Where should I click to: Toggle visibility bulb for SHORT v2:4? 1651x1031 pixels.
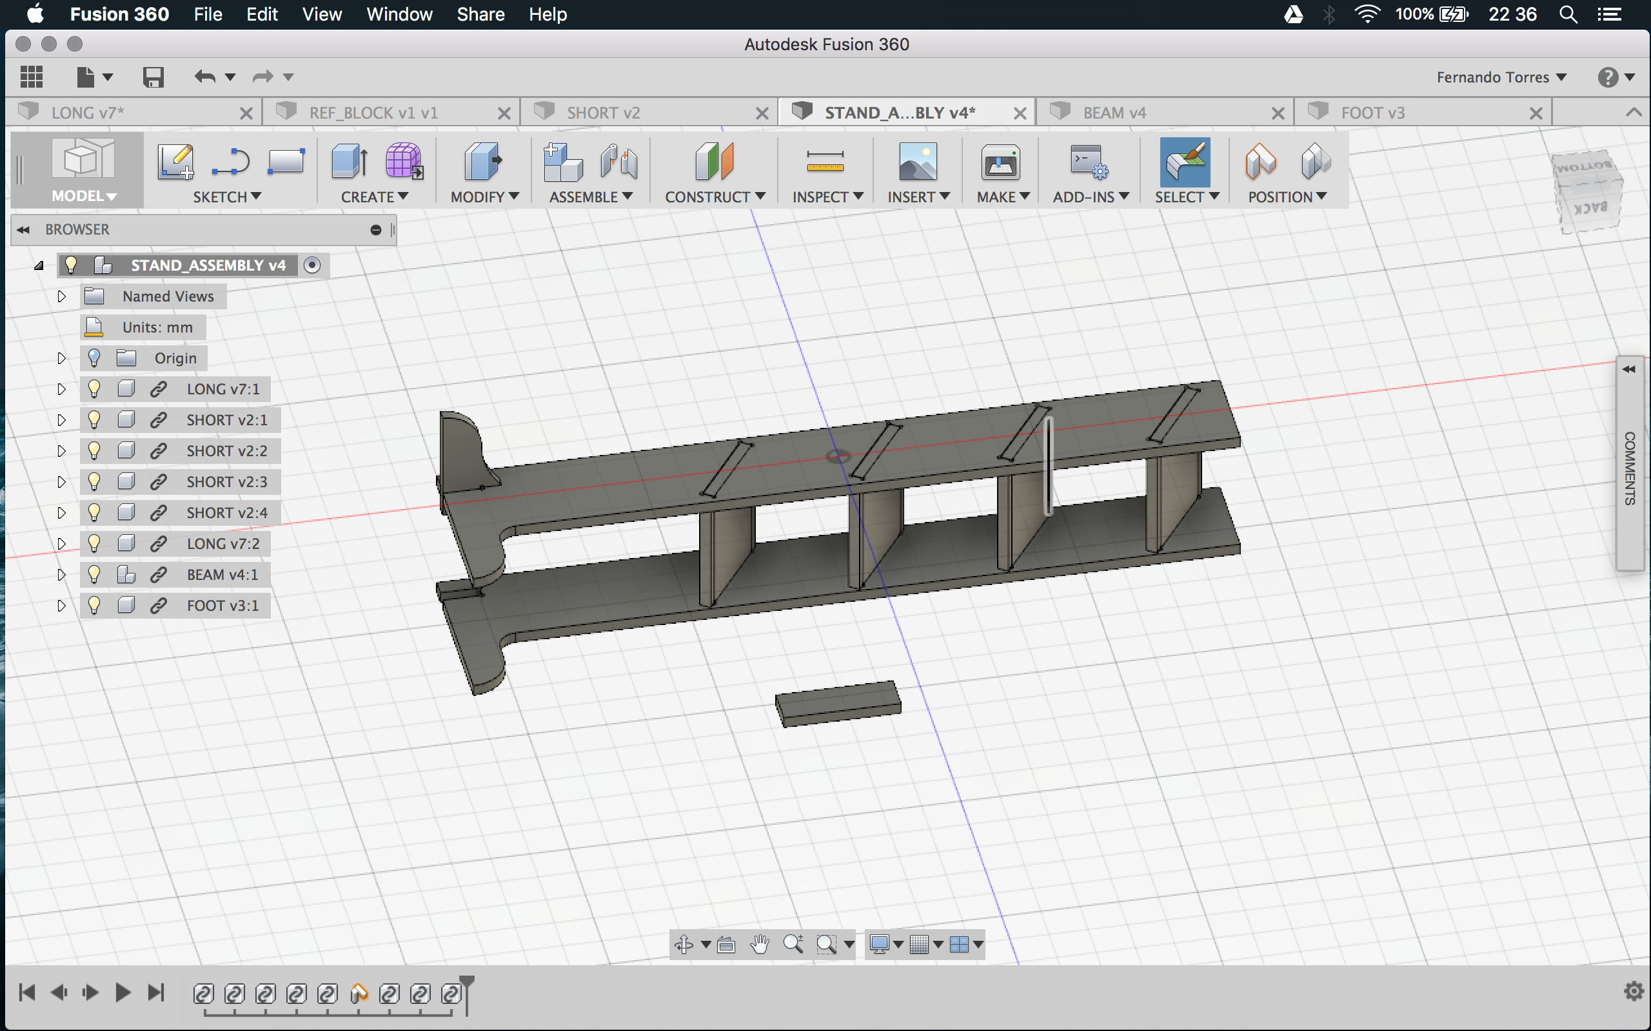click(94, 513)
